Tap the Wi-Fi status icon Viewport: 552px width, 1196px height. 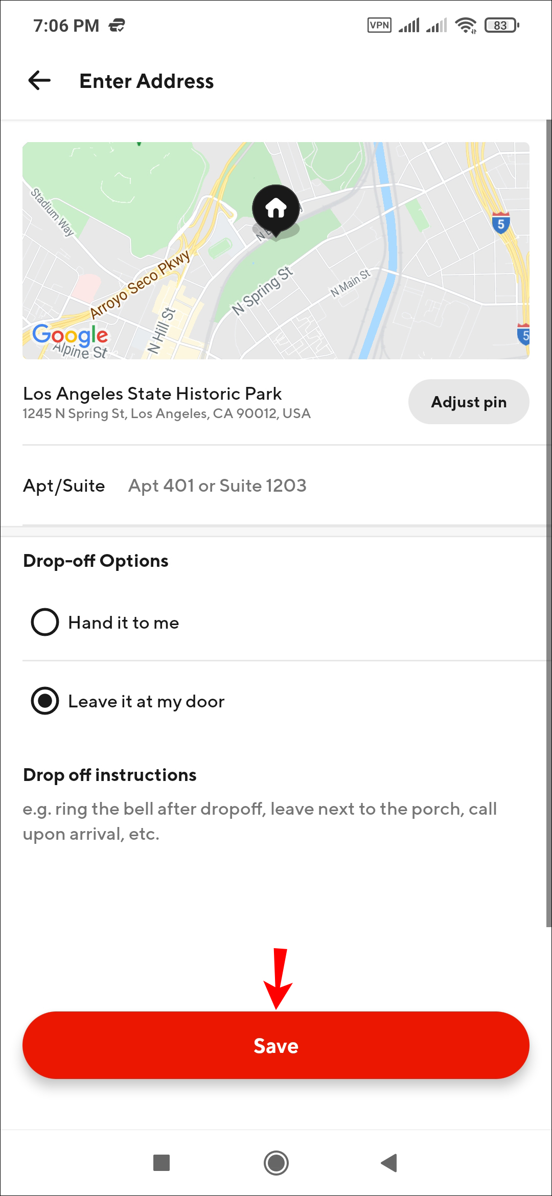[466, 25]
